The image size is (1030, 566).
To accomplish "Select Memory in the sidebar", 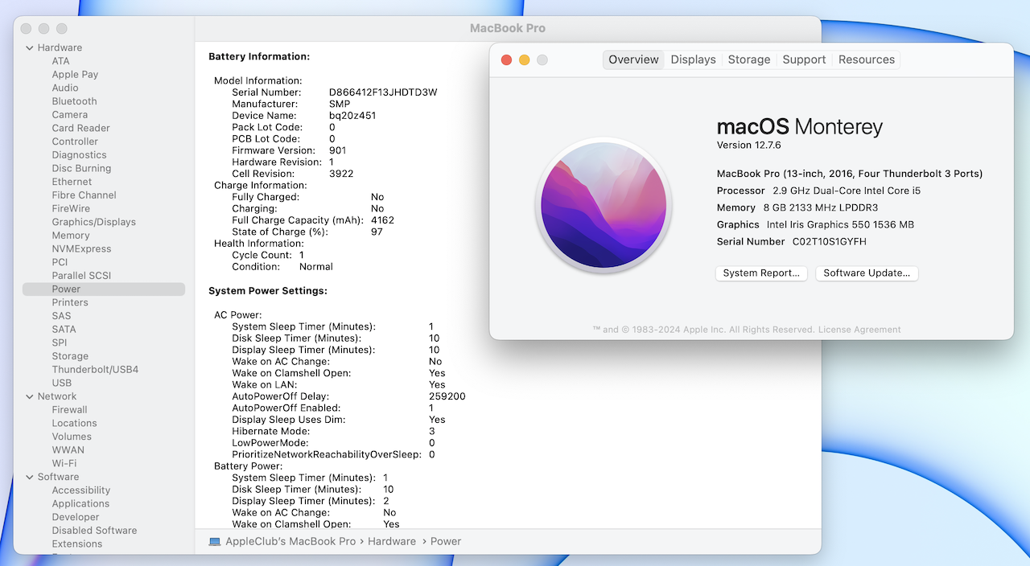I will (71, 236).
